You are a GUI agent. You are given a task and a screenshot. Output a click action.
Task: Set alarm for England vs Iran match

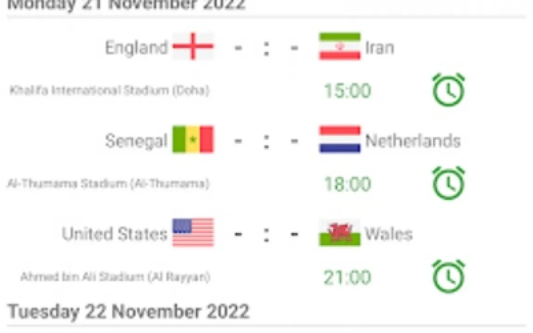pos(448,90)
